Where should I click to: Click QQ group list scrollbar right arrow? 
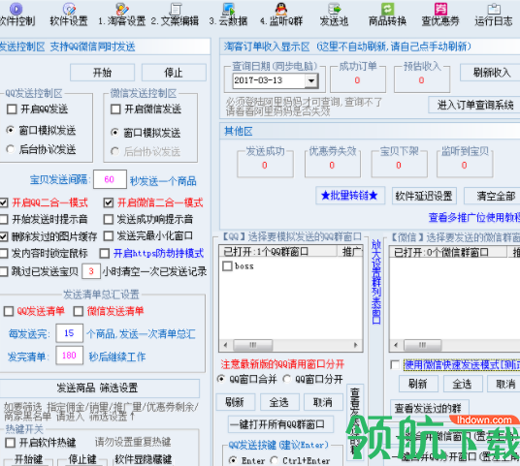[x=356, y=345]
